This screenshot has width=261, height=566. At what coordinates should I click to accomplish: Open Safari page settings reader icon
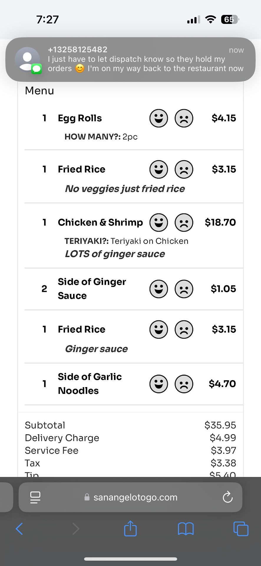[35, 497]
